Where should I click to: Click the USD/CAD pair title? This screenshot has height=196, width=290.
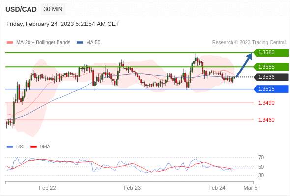point(21,9)
